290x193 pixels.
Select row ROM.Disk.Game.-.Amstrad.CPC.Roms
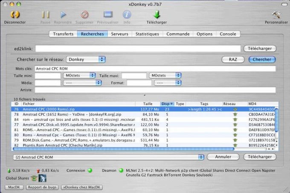143,140
